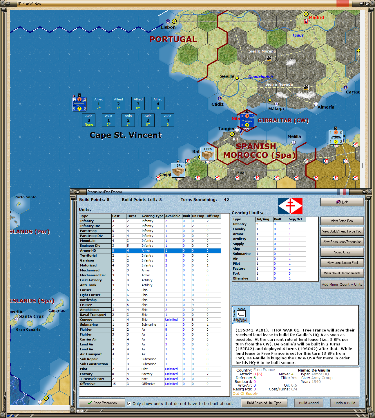Click the Free France flag emblem
The width and height of the screenshot is (375, 418).
[x=290, y=206]
